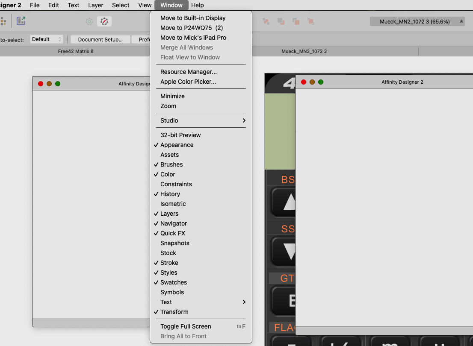The image size is (473, 346).
Task: Show the Assets panel
Action: tap(201, 155)
